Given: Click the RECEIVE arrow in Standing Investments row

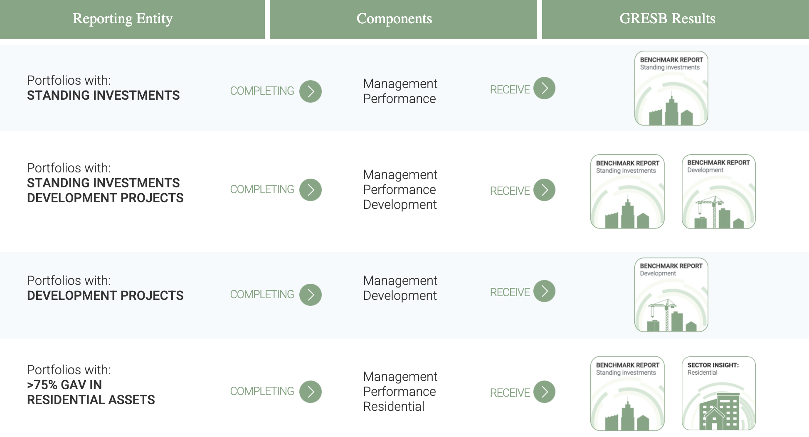Looking at the screenshot, I should click(x=544, y=88).
